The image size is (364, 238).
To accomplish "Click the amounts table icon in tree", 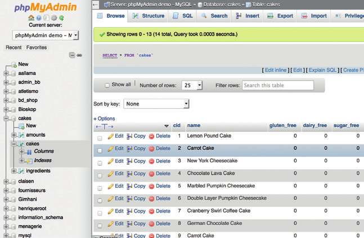I will click(21, 135).
